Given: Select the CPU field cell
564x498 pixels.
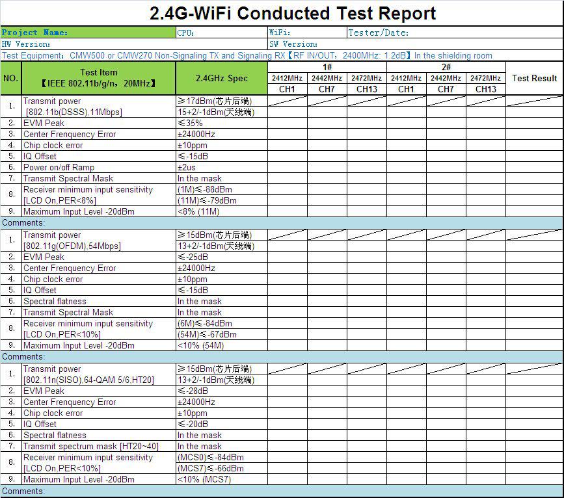Looking at the screenshot, I should click(221, 33).
